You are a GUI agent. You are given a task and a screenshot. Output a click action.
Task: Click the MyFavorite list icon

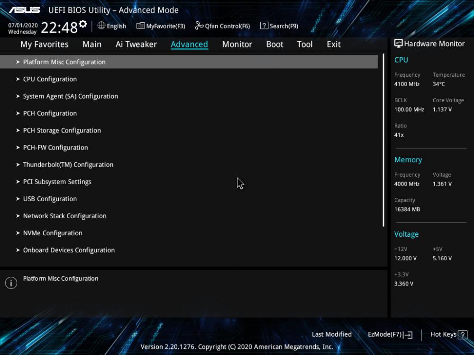[x=140, y=26]
